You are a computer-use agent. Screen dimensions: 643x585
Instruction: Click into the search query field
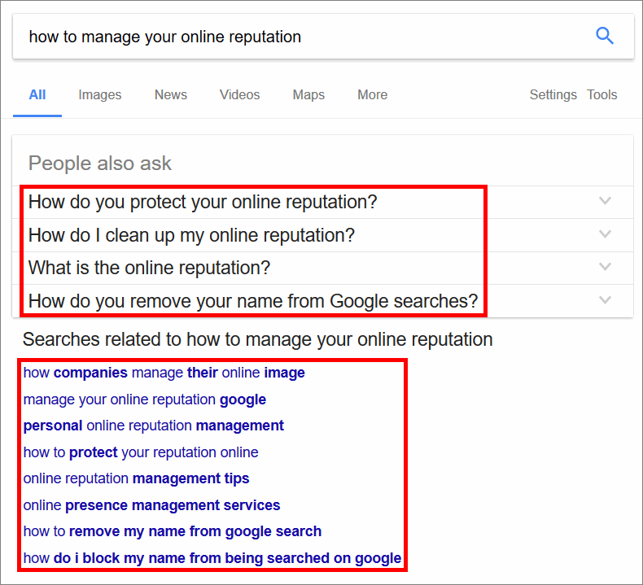[x=304, y=37]
